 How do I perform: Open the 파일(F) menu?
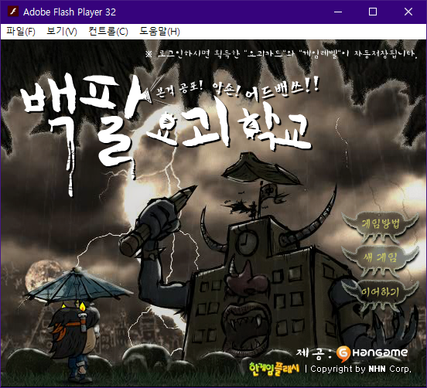point(21,31)
